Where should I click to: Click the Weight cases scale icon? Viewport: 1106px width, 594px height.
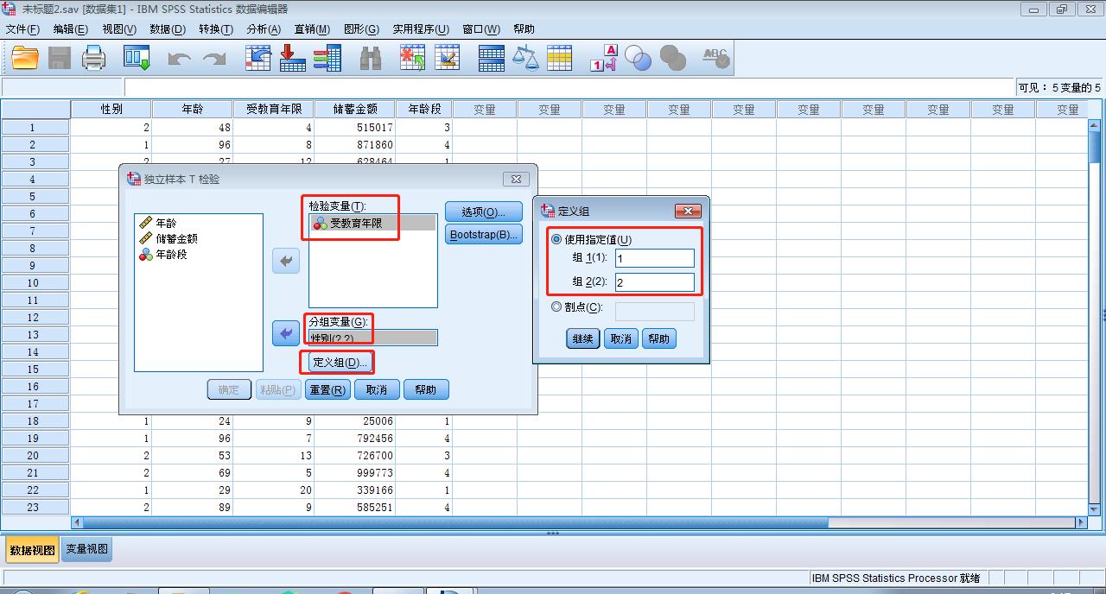(x=525, y=58)
